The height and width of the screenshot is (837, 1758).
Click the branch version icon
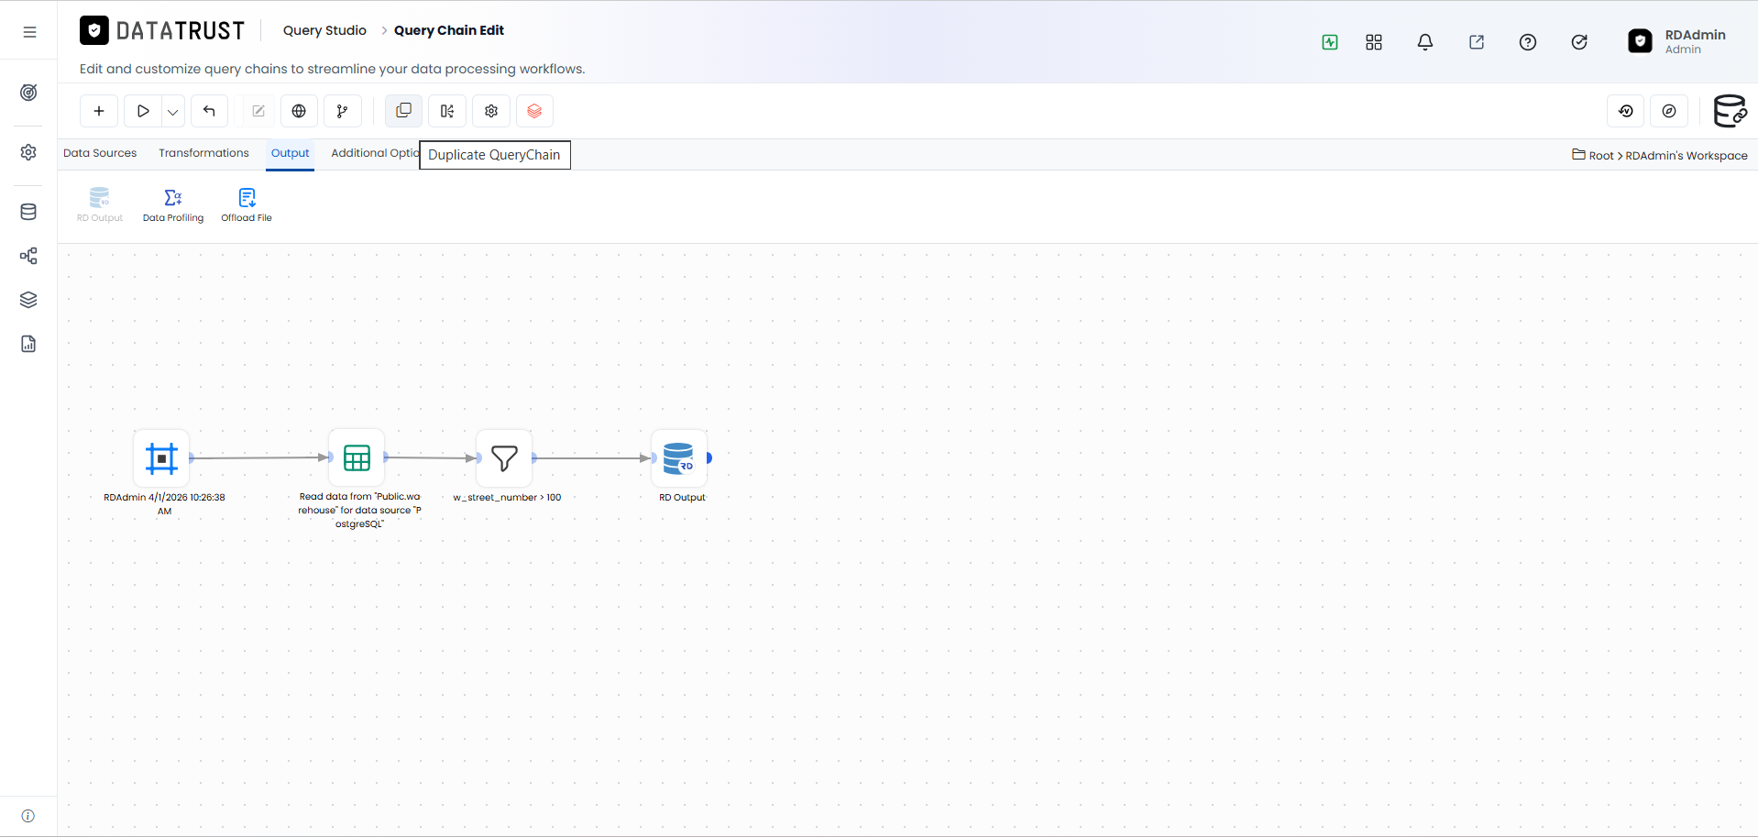click(x=343, y=111)
